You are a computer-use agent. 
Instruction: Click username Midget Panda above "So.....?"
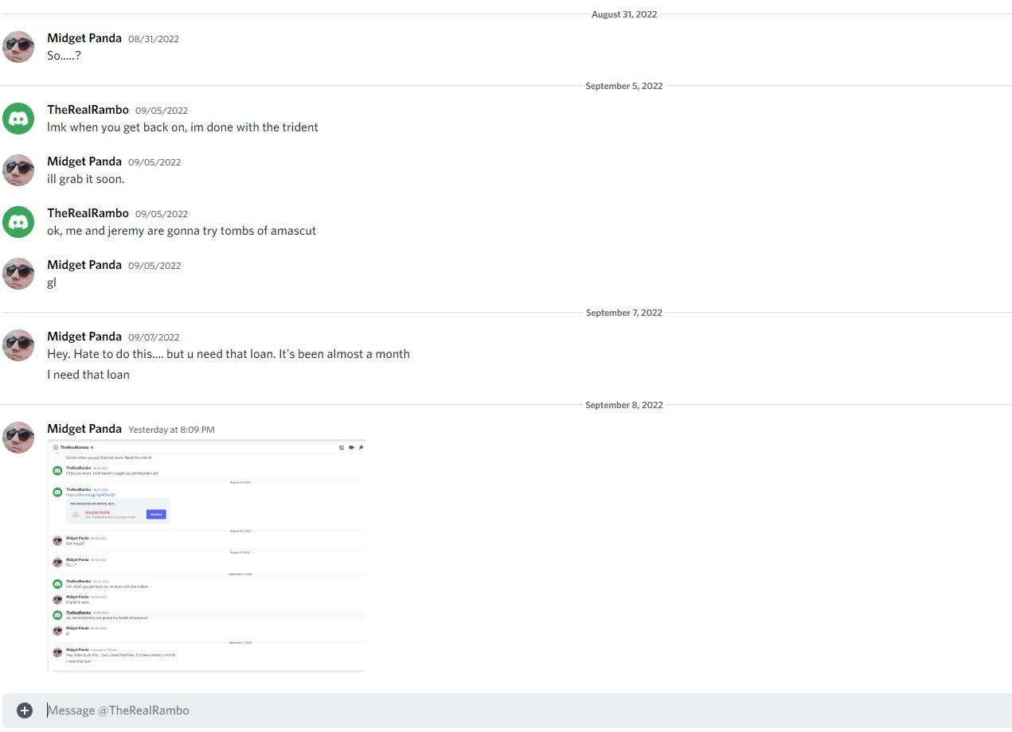coord(84,38)
